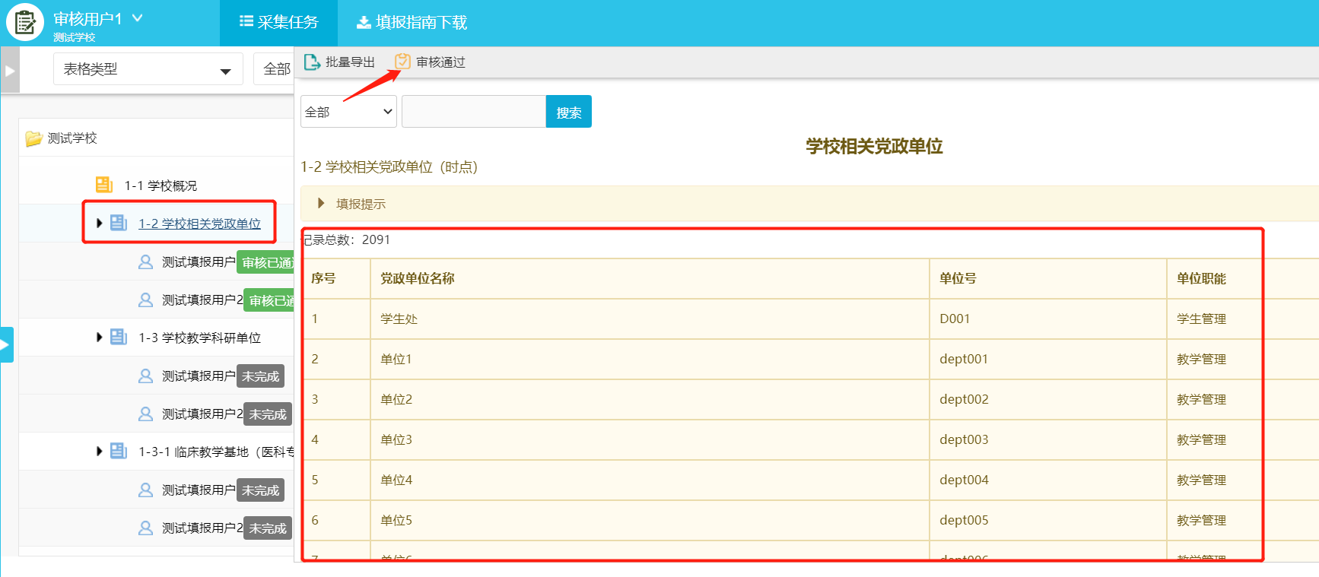
Task: Select 测试填报用户 with 审核已通过 status
Action: (x=199, y=262)
